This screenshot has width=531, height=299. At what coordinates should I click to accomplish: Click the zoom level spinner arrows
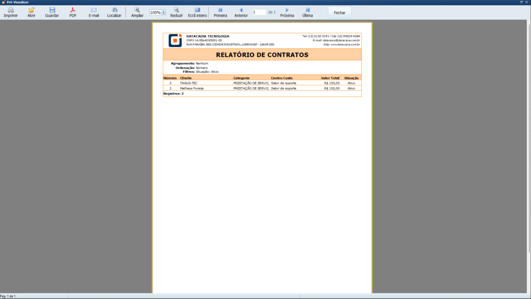163,12
